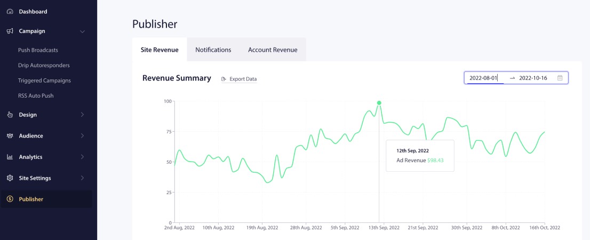
Task: Expand the Audience submenu arrow
Action: [x=82, y=136]
